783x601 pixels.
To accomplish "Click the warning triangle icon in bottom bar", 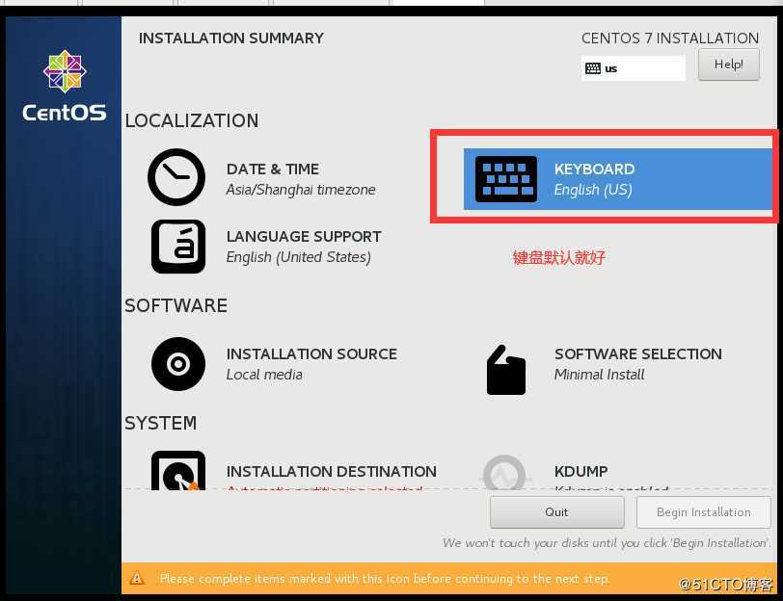I will (137, 579).
